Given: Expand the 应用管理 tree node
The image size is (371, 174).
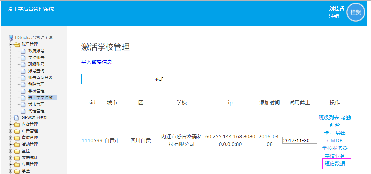Looking at the screenshot, I should pos(11,164).
